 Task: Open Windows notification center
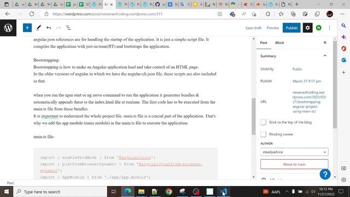(x=341, y=192)
